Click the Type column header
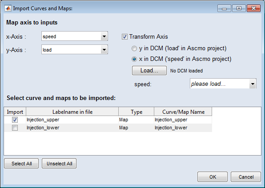Screen dimensions: 265x188 pos(137,112)
